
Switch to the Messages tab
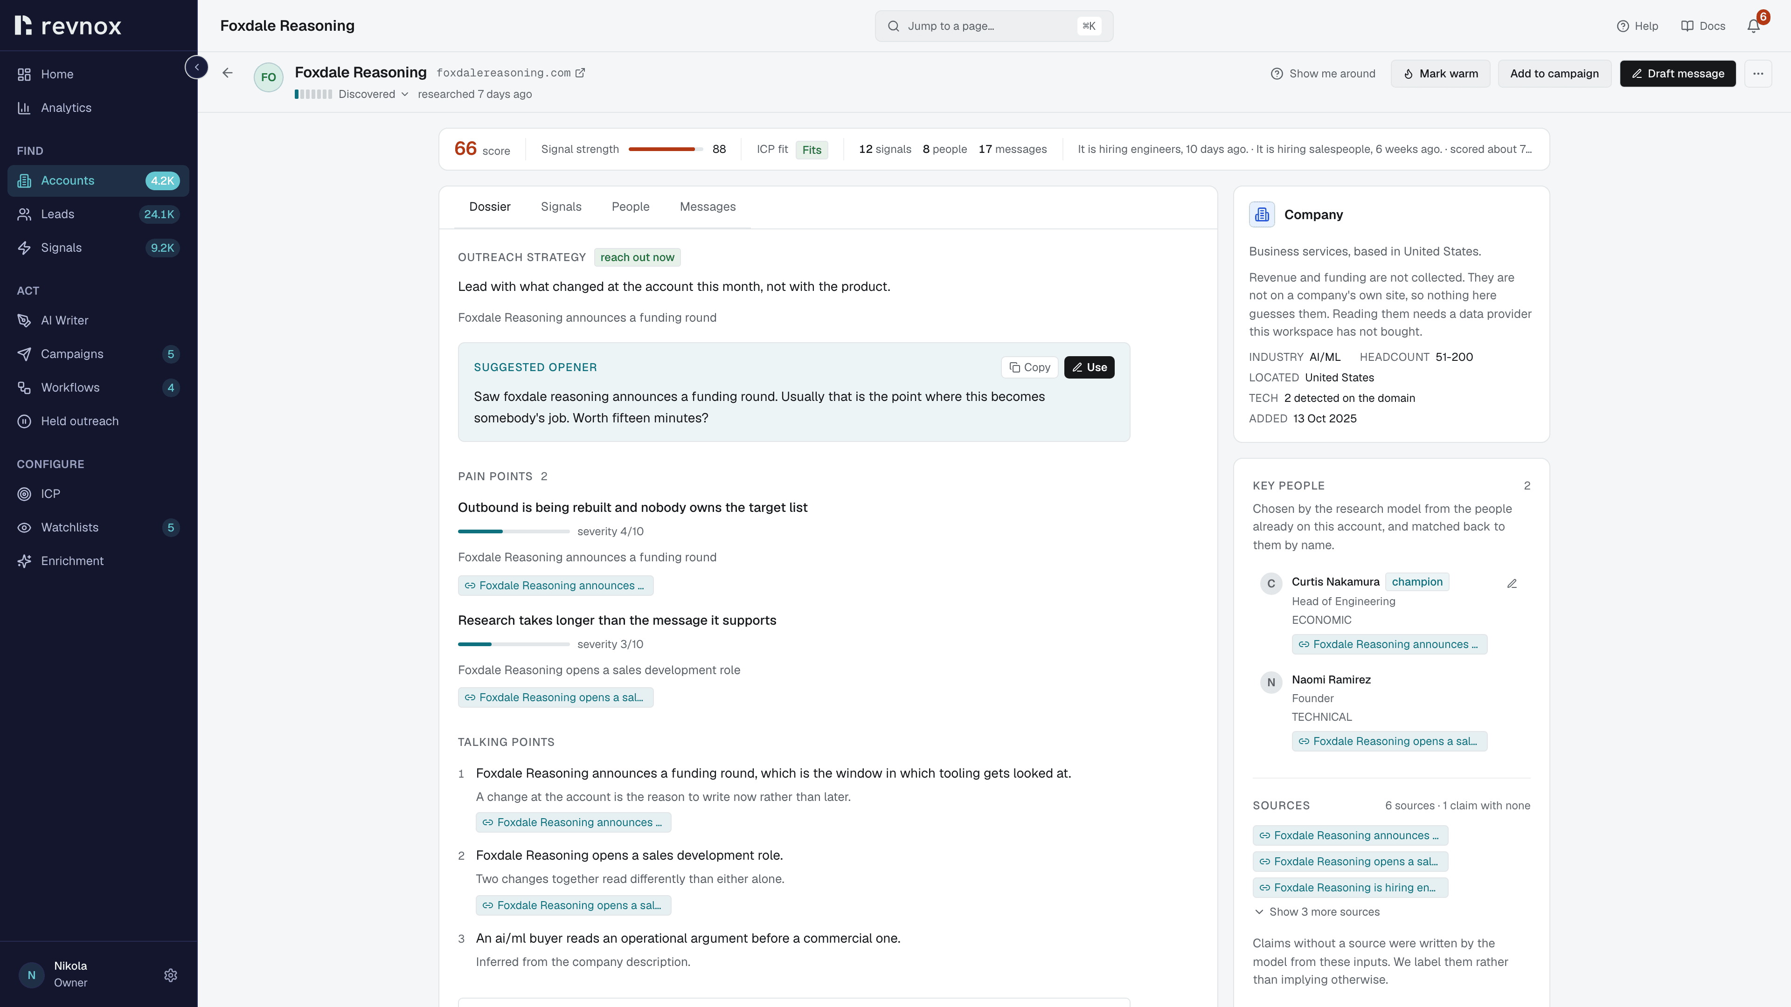click(x=707, y=207)
